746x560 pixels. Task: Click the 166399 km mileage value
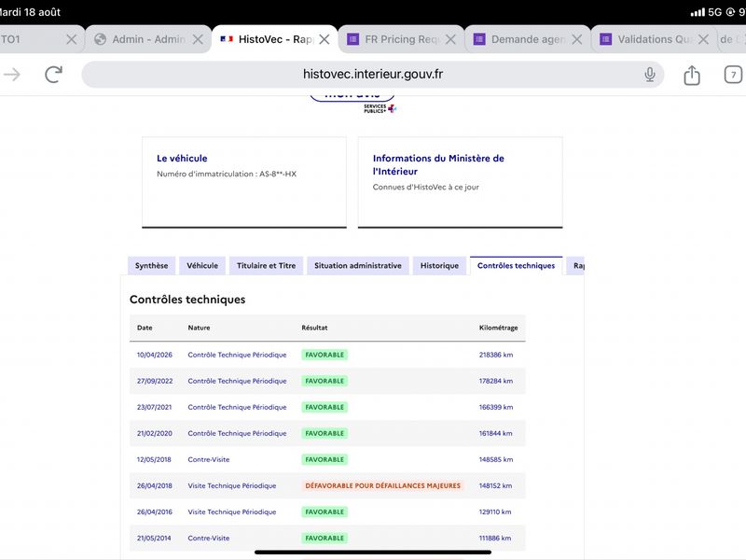(496, 407)
